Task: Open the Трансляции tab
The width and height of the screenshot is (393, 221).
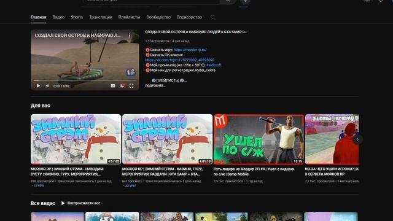Action: coord(101,17)
